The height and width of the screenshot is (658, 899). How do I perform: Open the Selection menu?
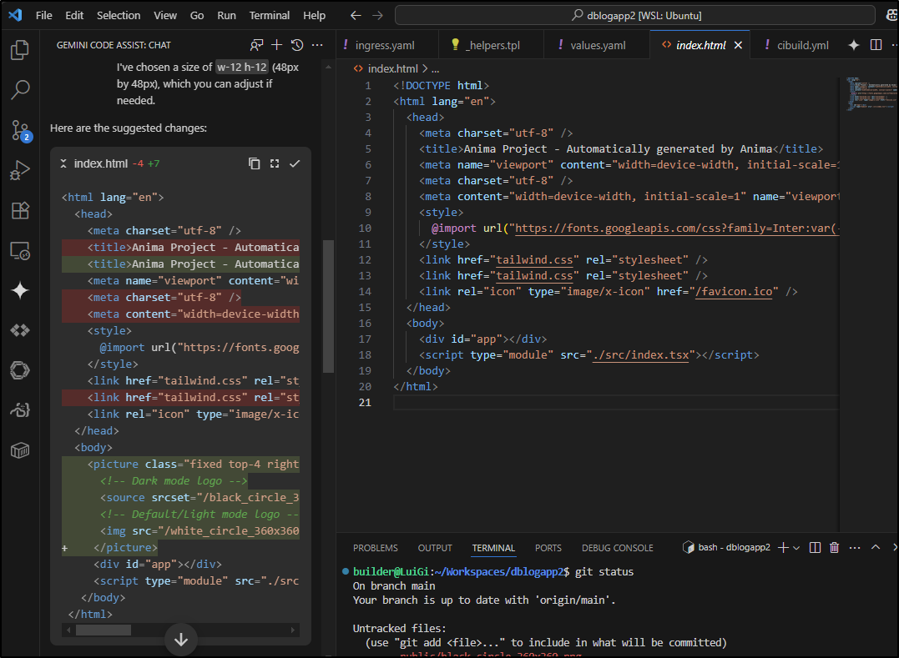click(x=118, y=16)
